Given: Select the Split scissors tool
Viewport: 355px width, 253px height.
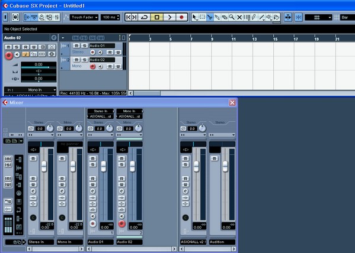Looking at the screenshot, I should click(x=210, y=17).
